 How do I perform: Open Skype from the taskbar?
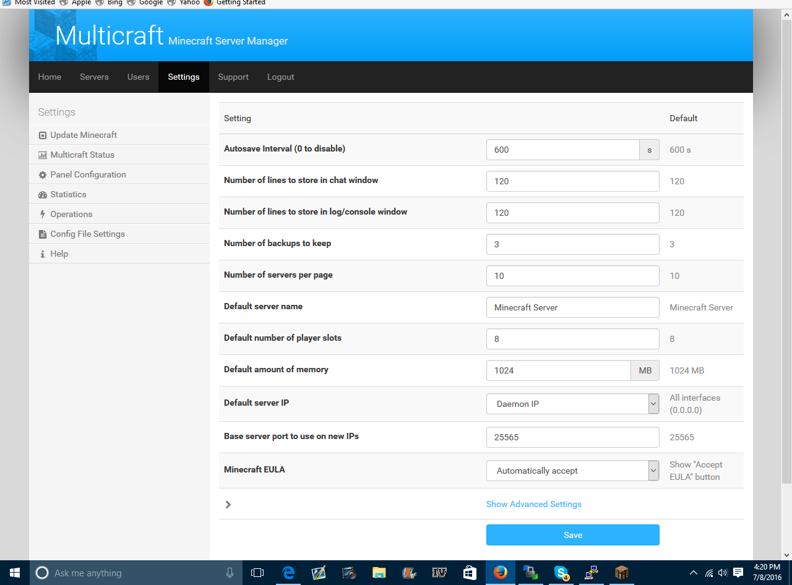pos(561,573)
